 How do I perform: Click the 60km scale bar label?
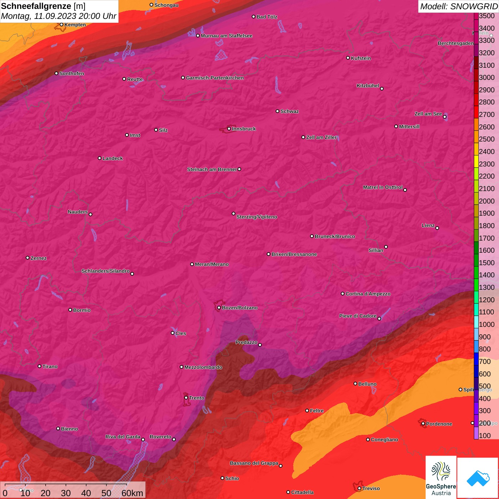pyautogui.click(x=132, y=493)
